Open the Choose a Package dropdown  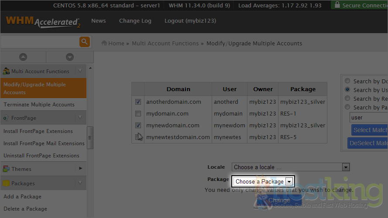pos(263,181)
